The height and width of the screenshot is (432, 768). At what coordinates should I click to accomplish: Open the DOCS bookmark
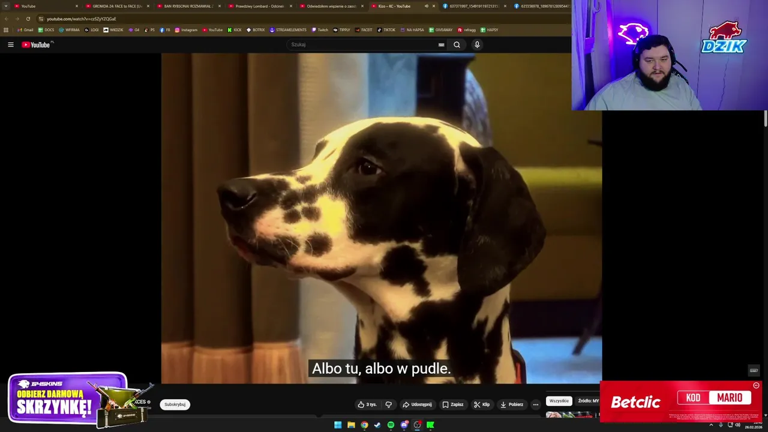click(46, 30)
